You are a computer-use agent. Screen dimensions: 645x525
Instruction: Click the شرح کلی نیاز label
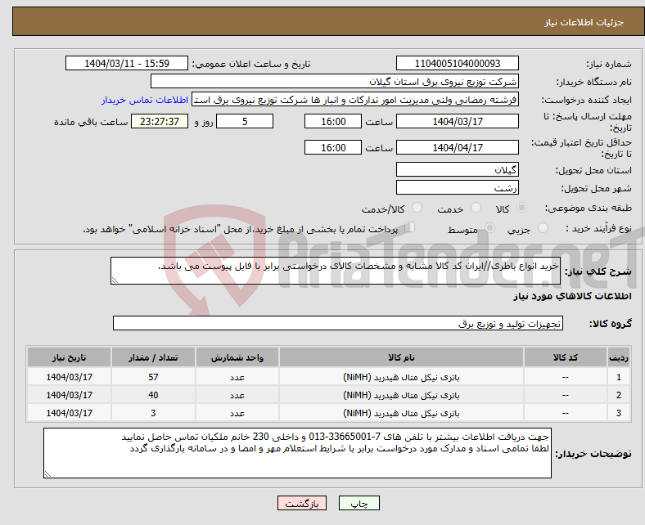(x=598, y=271)
